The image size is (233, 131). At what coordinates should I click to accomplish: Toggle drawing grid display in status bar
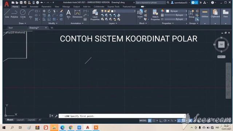click(x=150, y=120)
